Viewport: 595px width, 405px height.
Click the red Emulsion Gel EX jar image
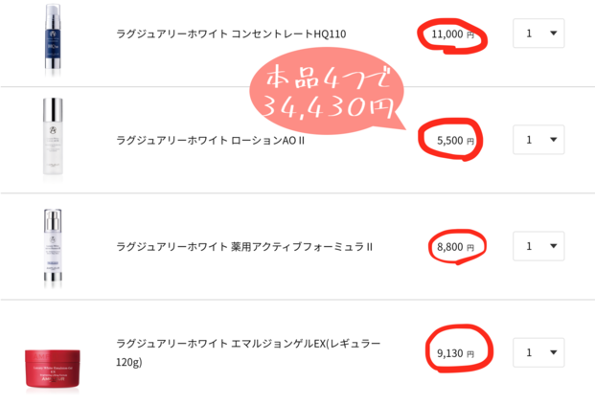[x=53, y=369]
